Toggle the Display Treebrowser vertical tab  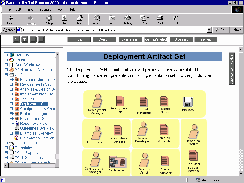click(232, 69)
